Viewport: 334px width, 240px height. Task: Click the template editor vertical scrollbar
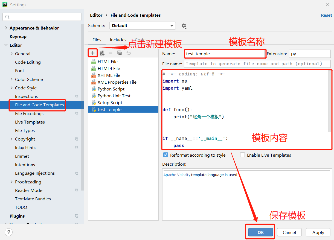click(330, 101)
